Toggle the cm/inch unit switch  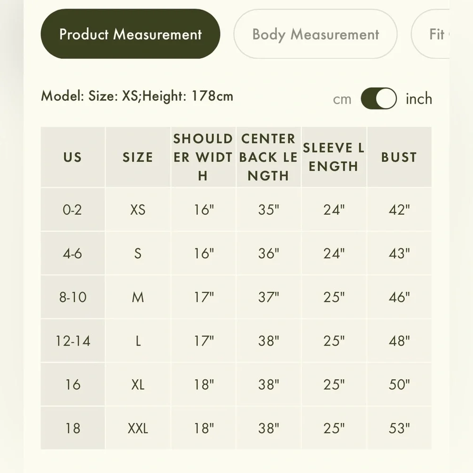pos(379,99)
